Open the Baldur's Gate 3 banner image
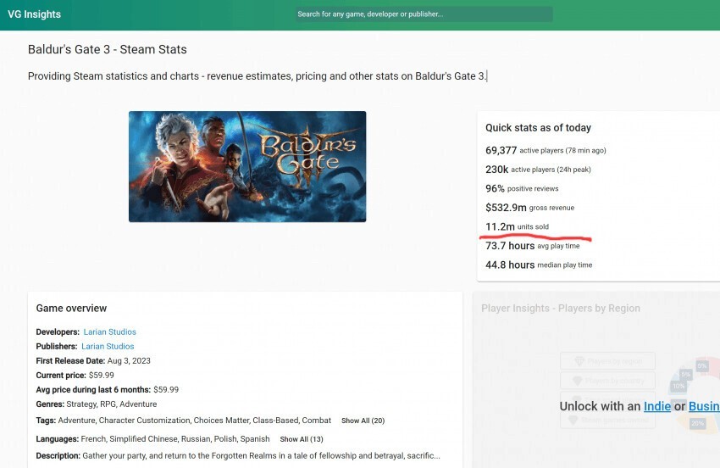The height and width of the screenshot is (468, 720). pyautogui.click(x=247, y=167)
